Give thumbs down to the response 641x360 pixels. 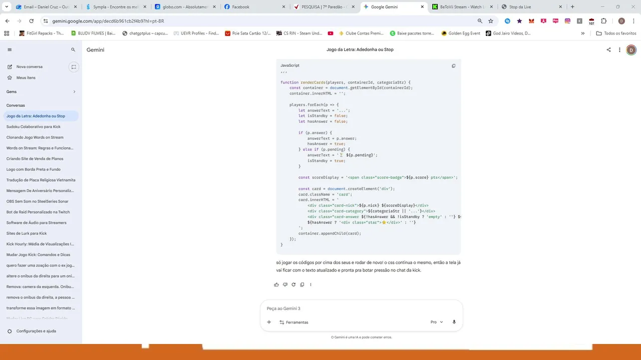(285, 284)
